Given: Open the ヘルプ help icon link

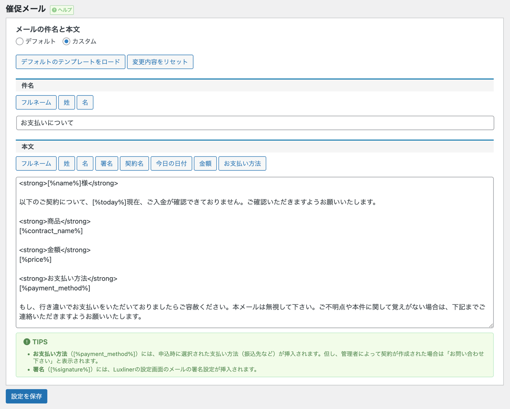Looking at the screenshot, I should [x=62, y=10].
